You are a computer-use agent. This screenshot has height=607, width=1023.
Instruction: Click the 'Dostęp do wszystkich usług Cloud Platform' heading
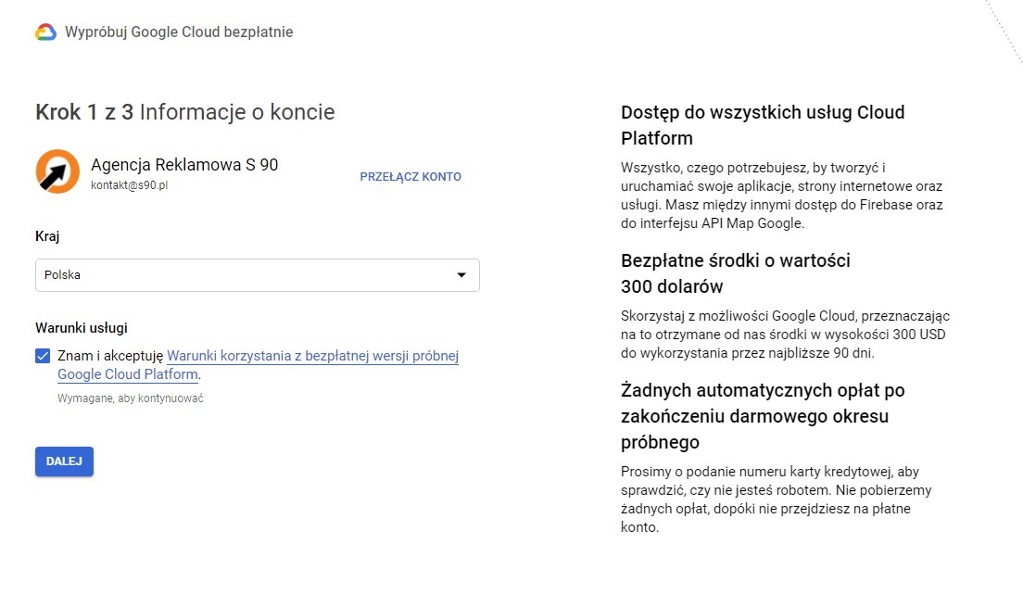tap(762, 125)
